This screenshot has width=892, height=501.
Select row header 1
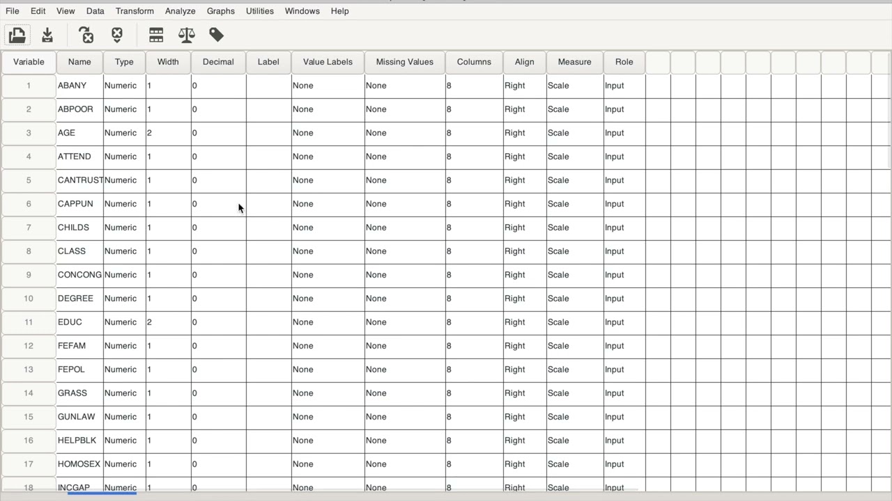click(x=29, y=86)
